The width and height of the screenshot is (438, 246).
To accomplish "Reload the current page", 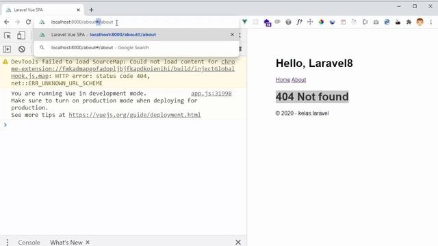I will click(x=28, y=22).
